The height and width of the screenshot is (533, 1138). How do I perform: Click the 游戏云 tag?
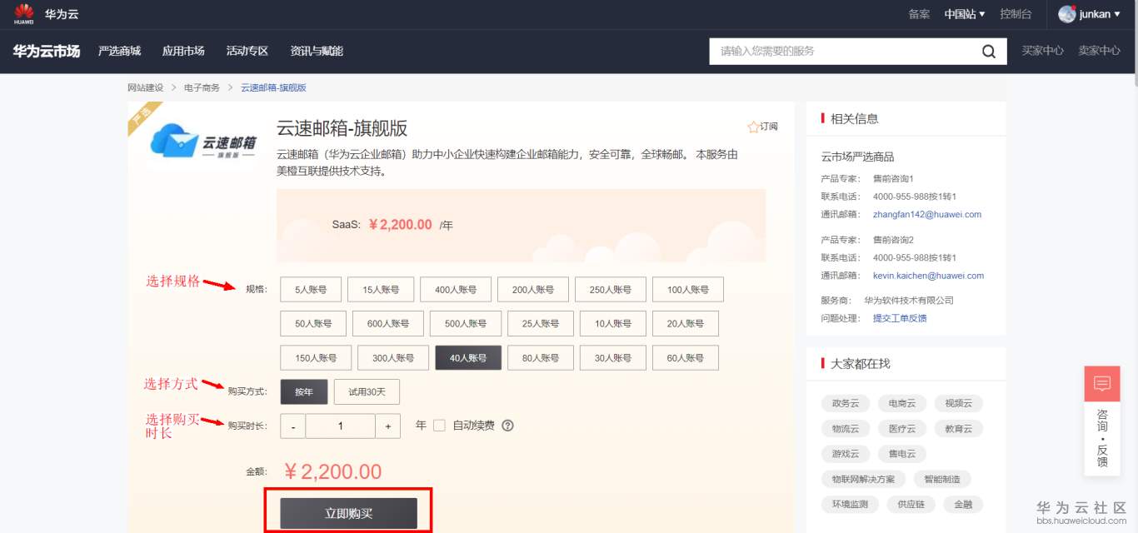click(x=846, y=455)
